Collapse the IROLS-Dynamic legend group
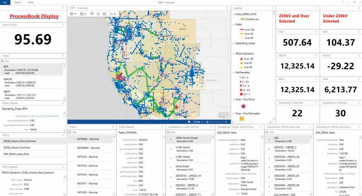This screenshot has width=362, height=196. (233, 54)
